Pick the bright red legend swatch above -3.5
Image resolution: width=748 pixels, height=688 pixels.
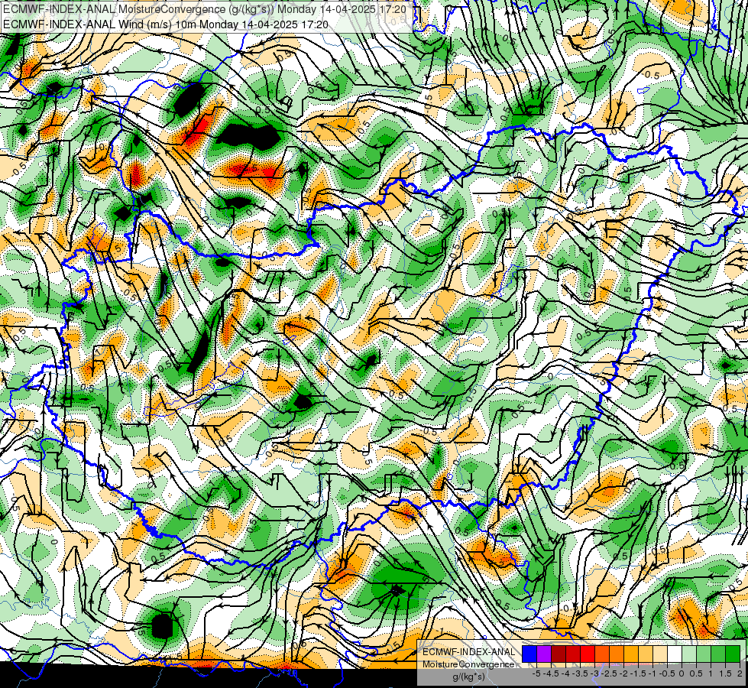click(x=588, y=654)
